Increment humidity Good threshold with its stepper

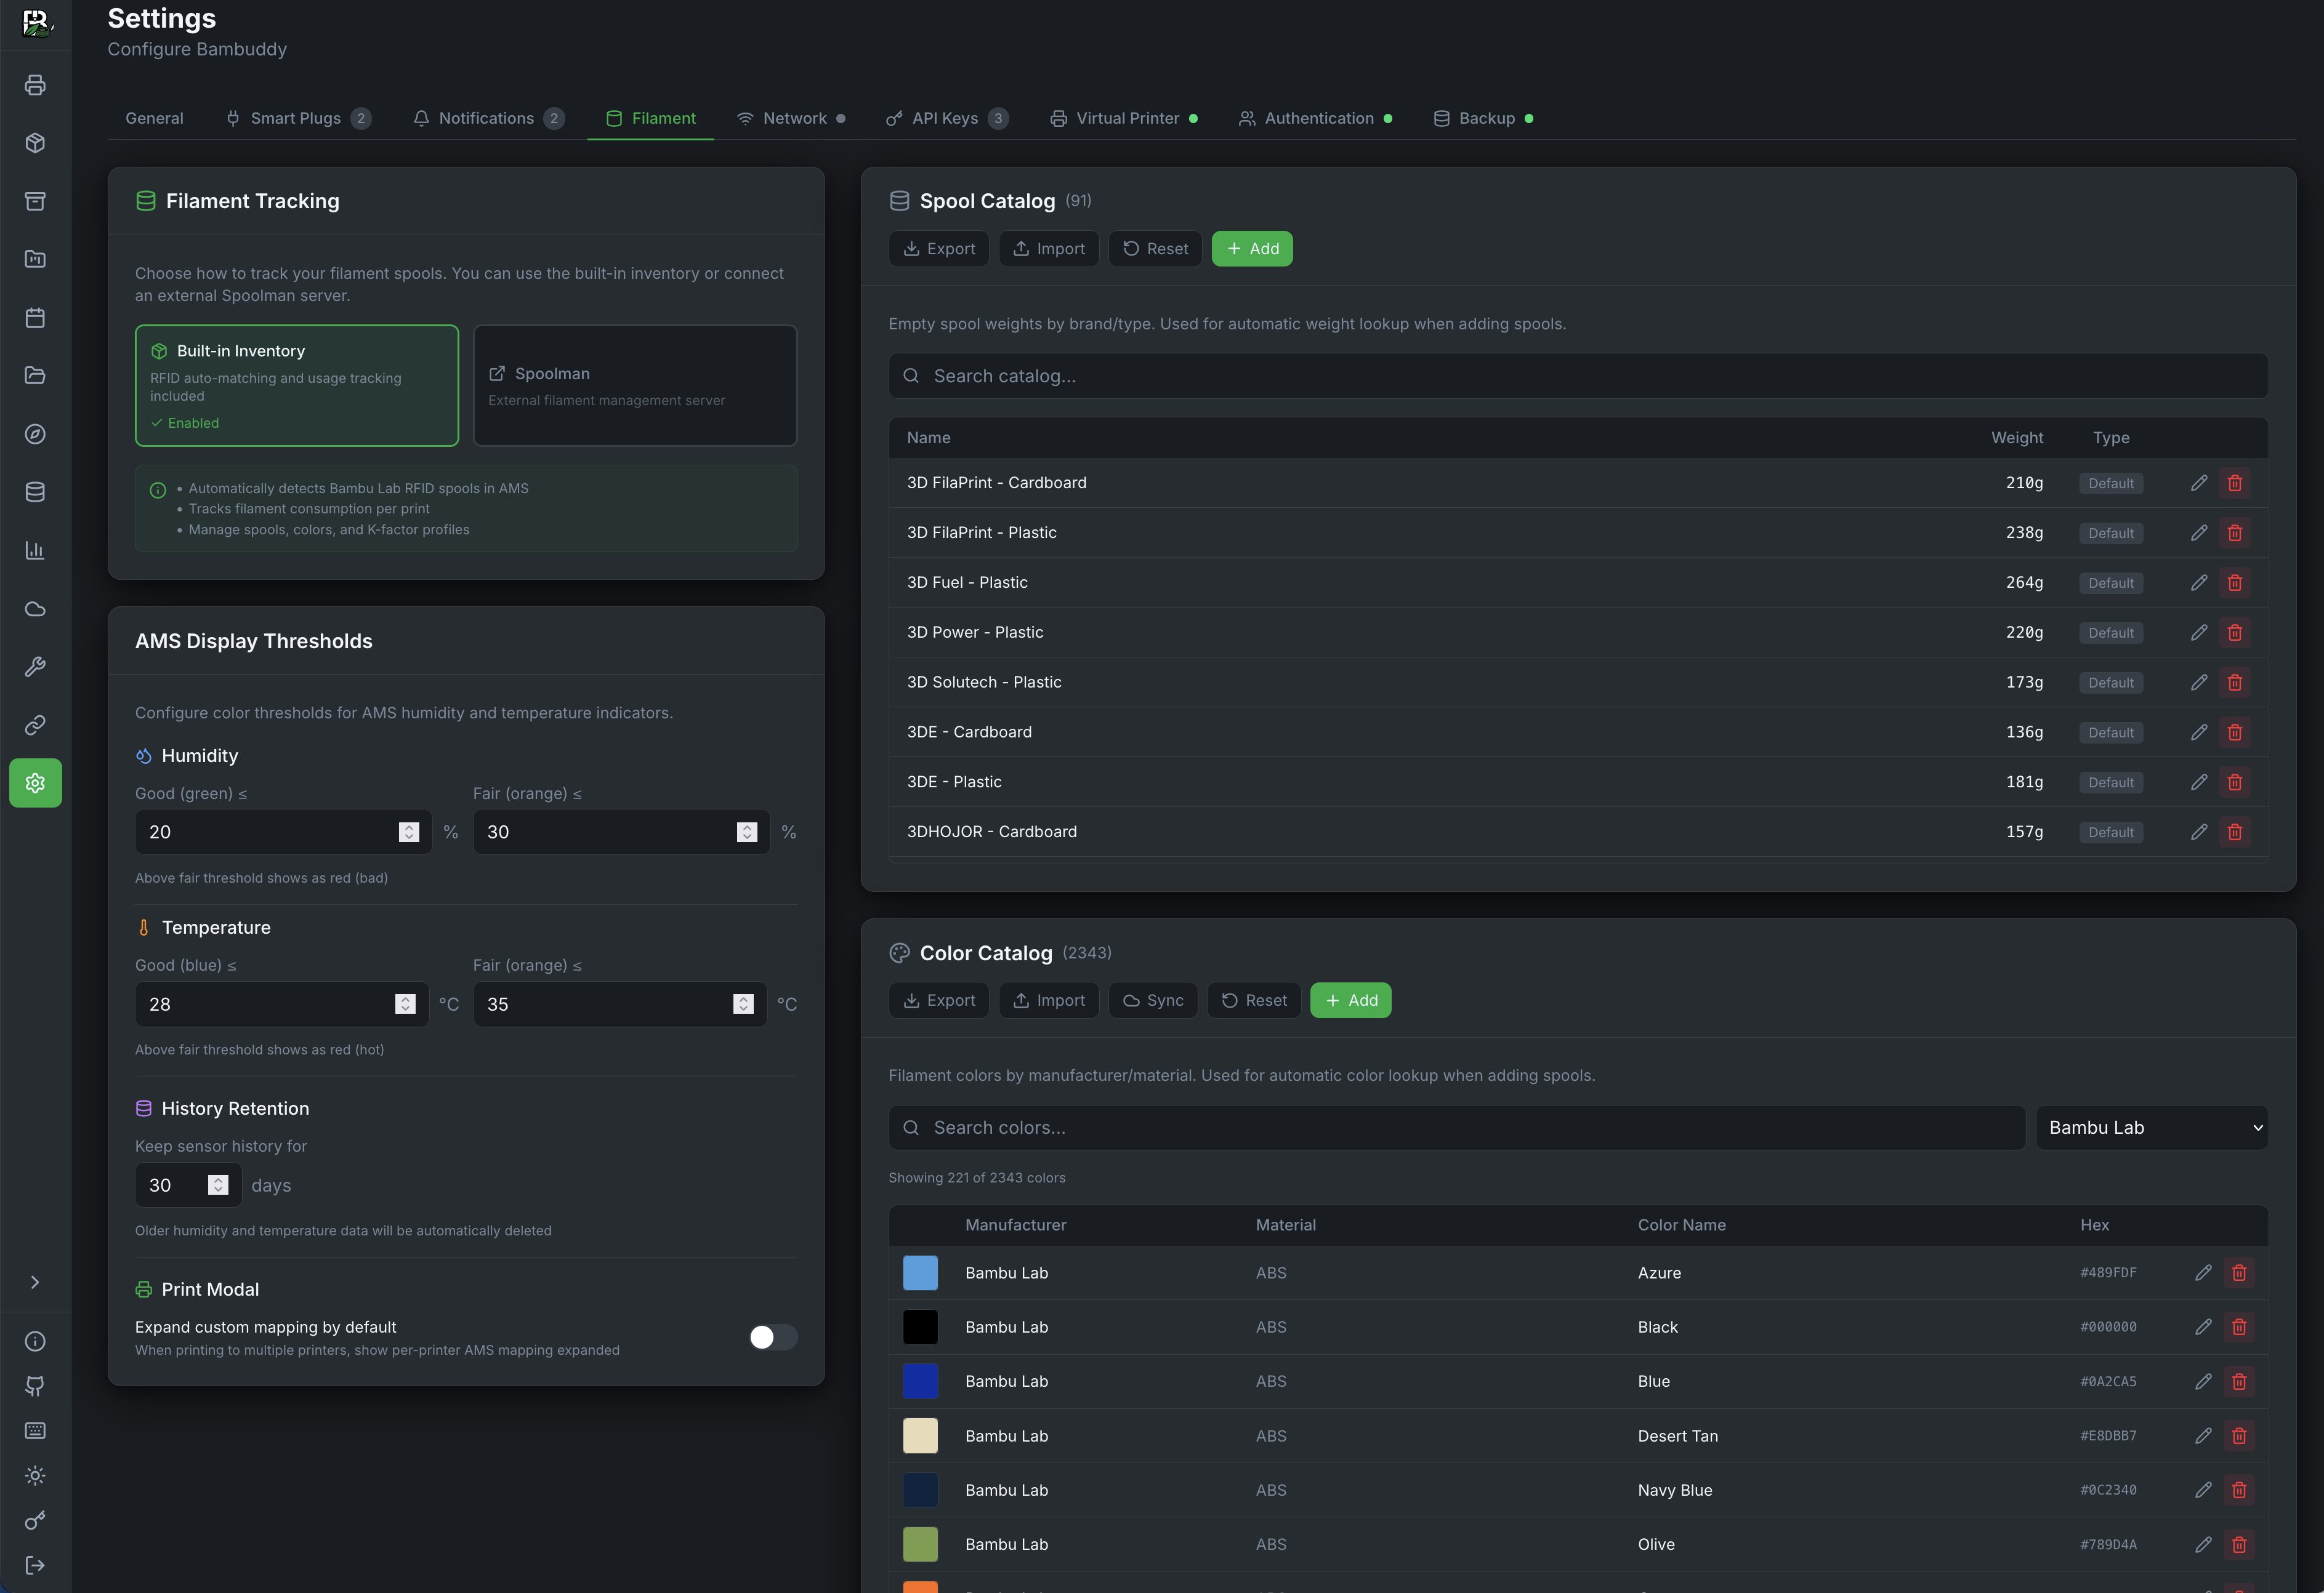(x=408, y=825)
